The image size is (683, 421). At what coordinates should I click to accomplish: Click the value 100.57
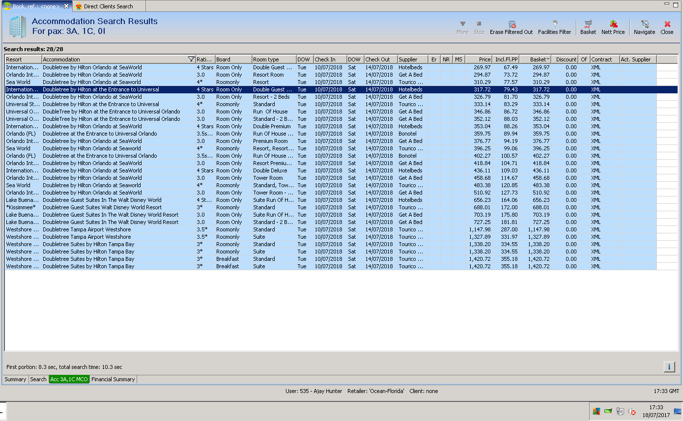(506, 156)
